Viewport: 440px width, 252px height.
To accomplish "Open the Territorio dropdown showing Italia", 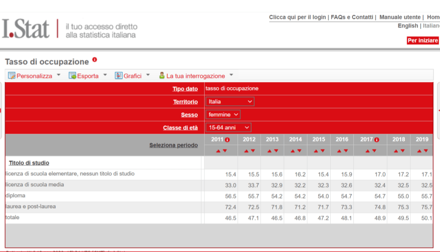I will [230, 101].
